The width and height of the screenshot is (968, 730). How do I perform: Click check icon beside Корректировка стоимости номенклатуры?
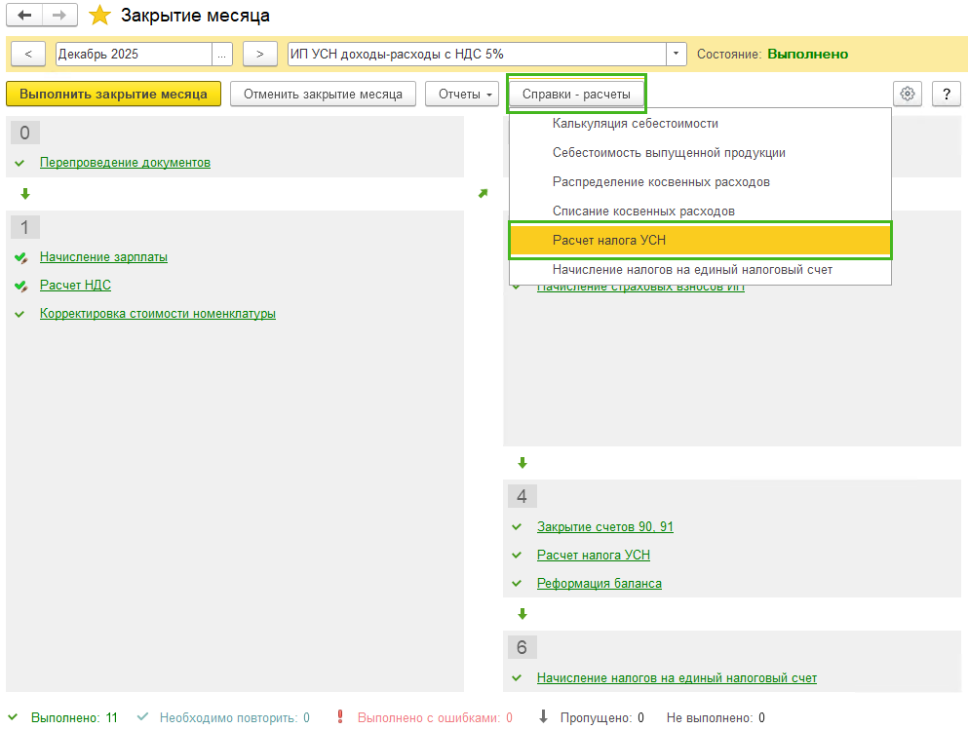pos(19,314)
